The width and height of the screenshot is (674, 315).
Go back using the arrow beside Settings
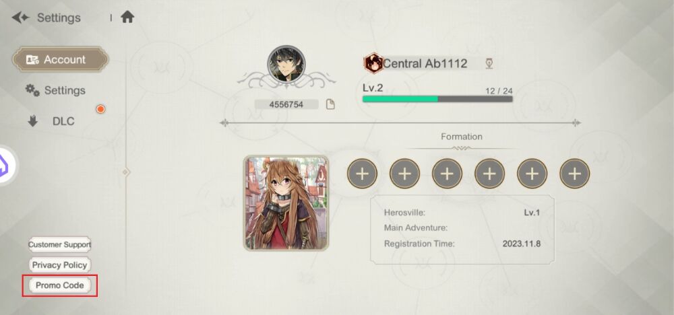pos(20,17)
